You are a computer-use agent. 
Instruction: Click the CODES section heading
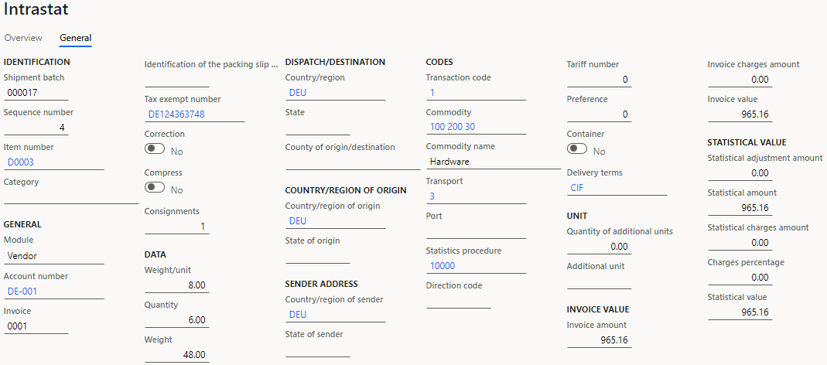point(439,62)
